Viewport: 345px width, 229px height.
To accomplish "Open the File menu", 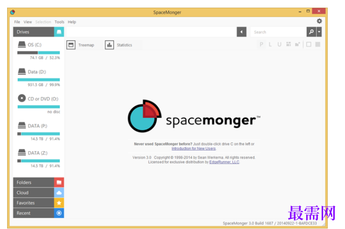I will (x=17, y=22).
